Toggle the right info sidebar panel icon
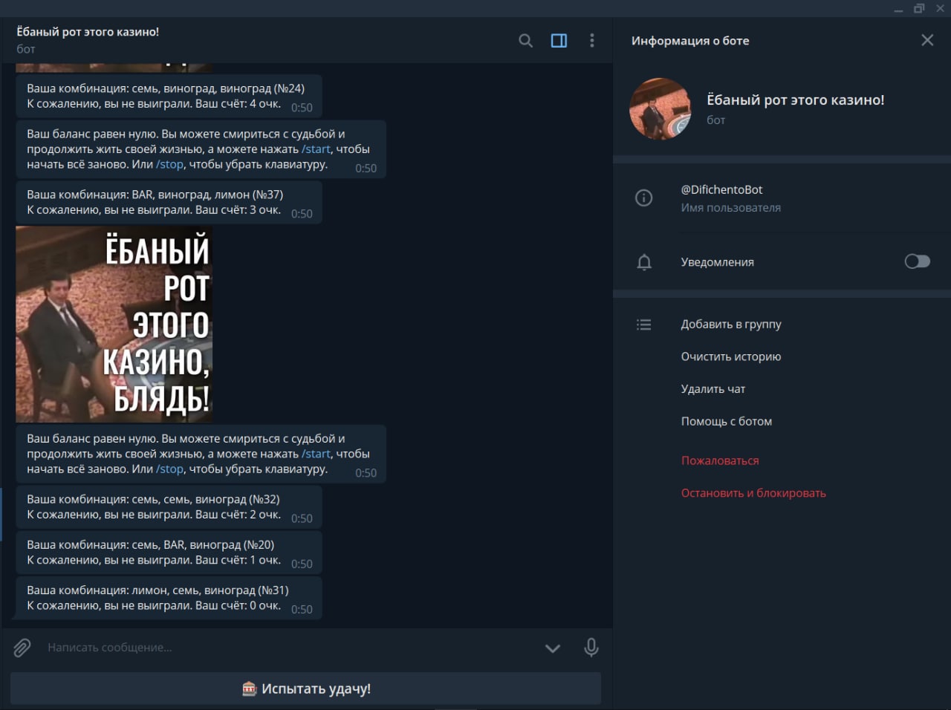The width and height of the screenshot is (951, 710). [x=559, y=41]
